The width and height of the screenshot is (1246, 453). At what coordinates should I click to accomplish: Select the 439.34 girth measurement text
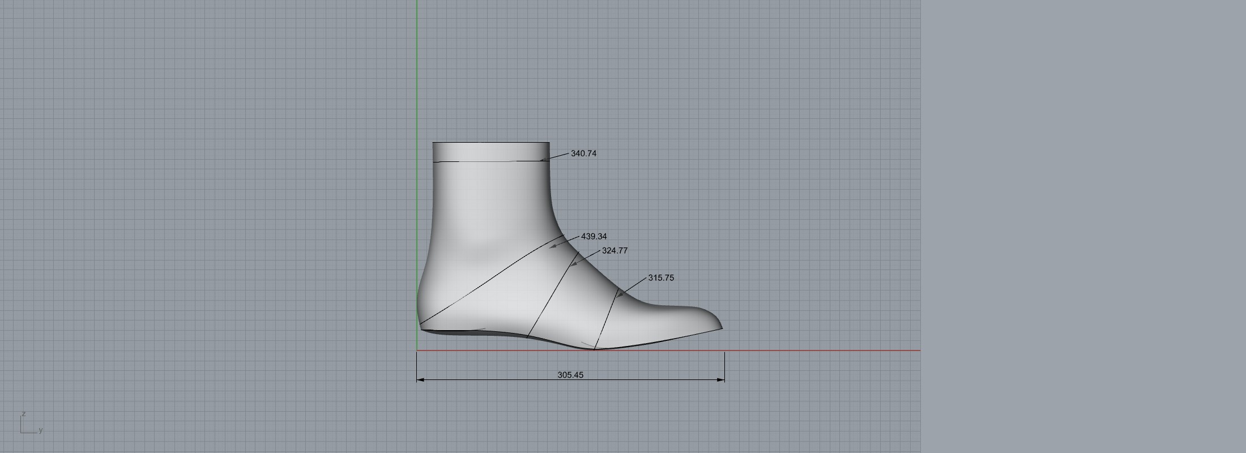[594, 237]
